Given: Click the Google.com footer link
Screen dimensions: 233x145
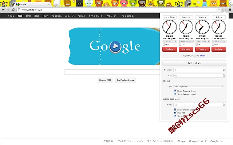Looking at the screenshot, I should [217, 141].
